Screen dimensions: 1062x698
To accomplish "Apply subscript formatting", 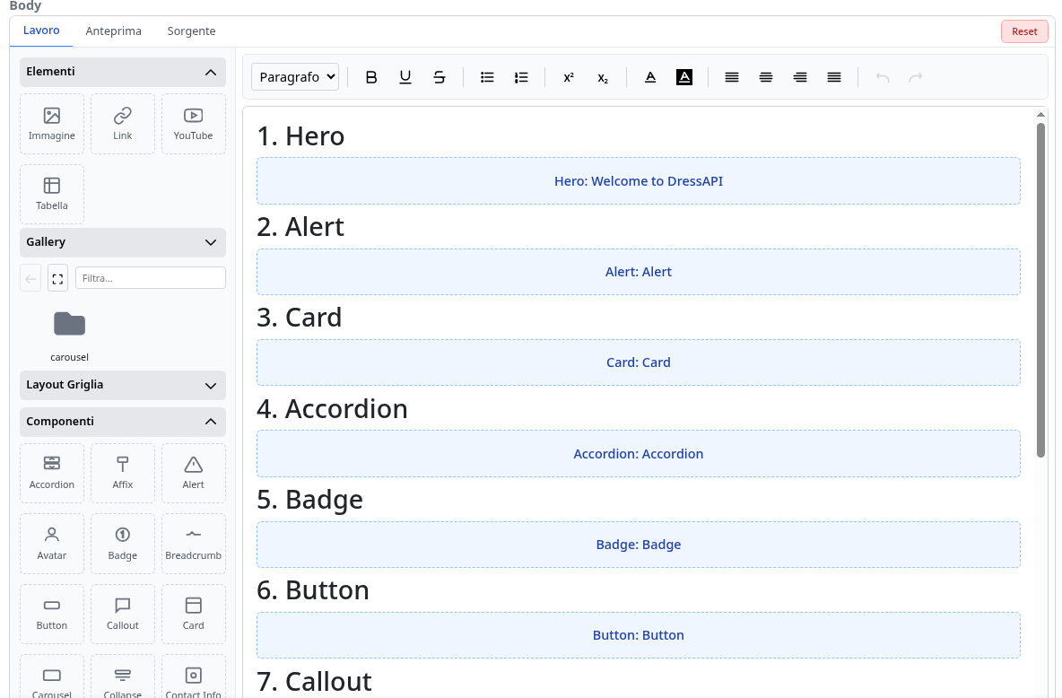I will tap(603, 77).
